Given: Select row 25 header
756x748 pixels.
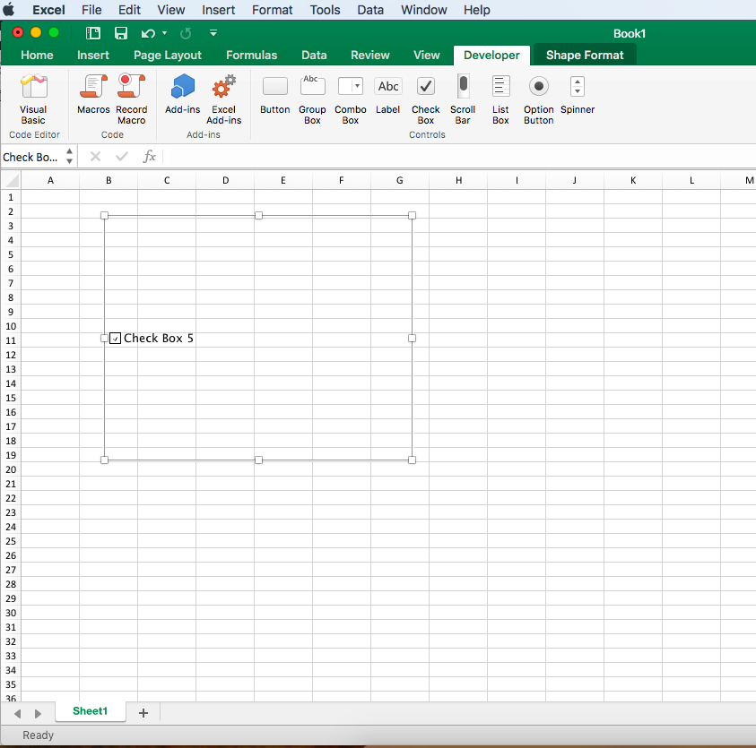Looking at the screenshot, I should click(11, 541).
